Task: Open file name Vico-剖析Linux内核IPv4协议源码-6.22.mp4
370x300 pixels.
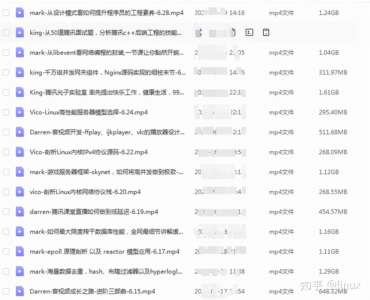Action: [x=89, y=152]
